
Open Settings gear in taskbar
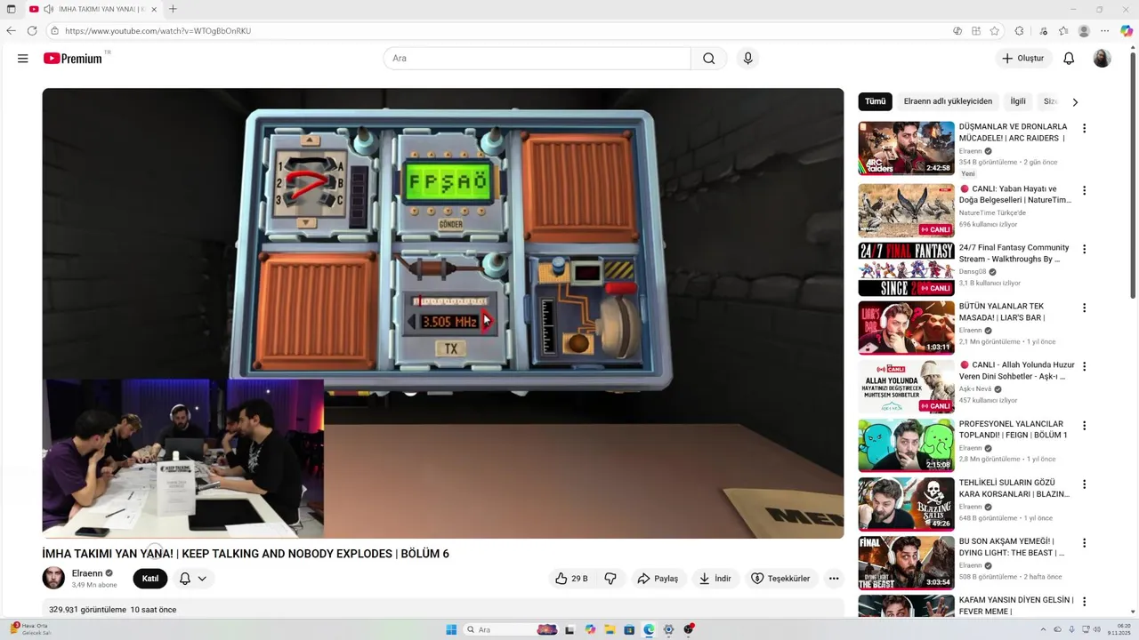click(x=668, y=629)
